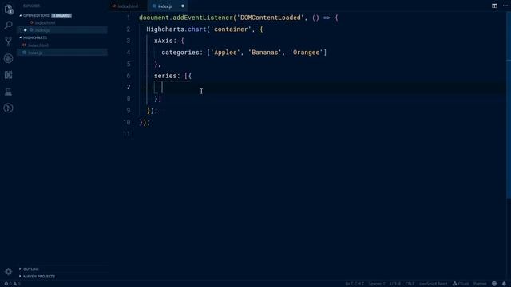Image resolution: width=511 pixels, height=287 pixels.
Task: Click the '1 unsaved' badge
Action: pyautogui.click(x=61, y=15)
